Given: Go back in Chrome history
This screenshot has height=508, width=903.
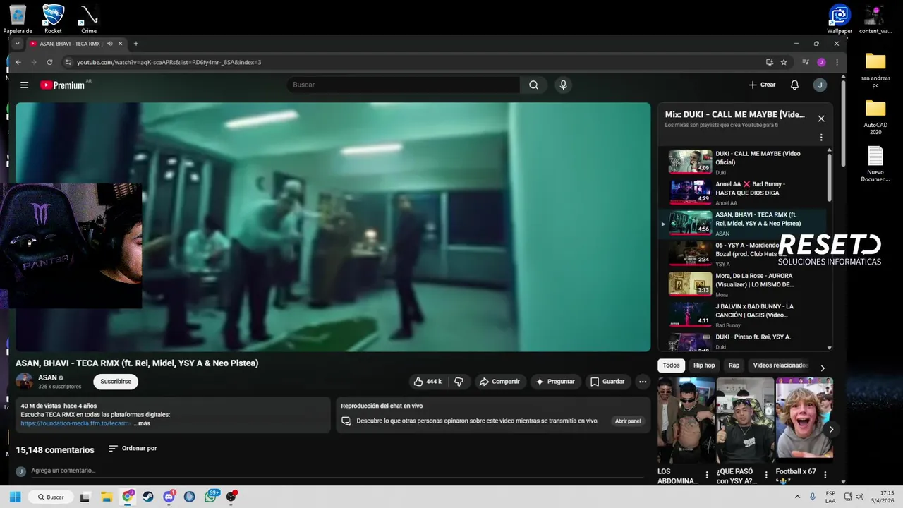Looking at the screenshot, I should pos(18,62).
